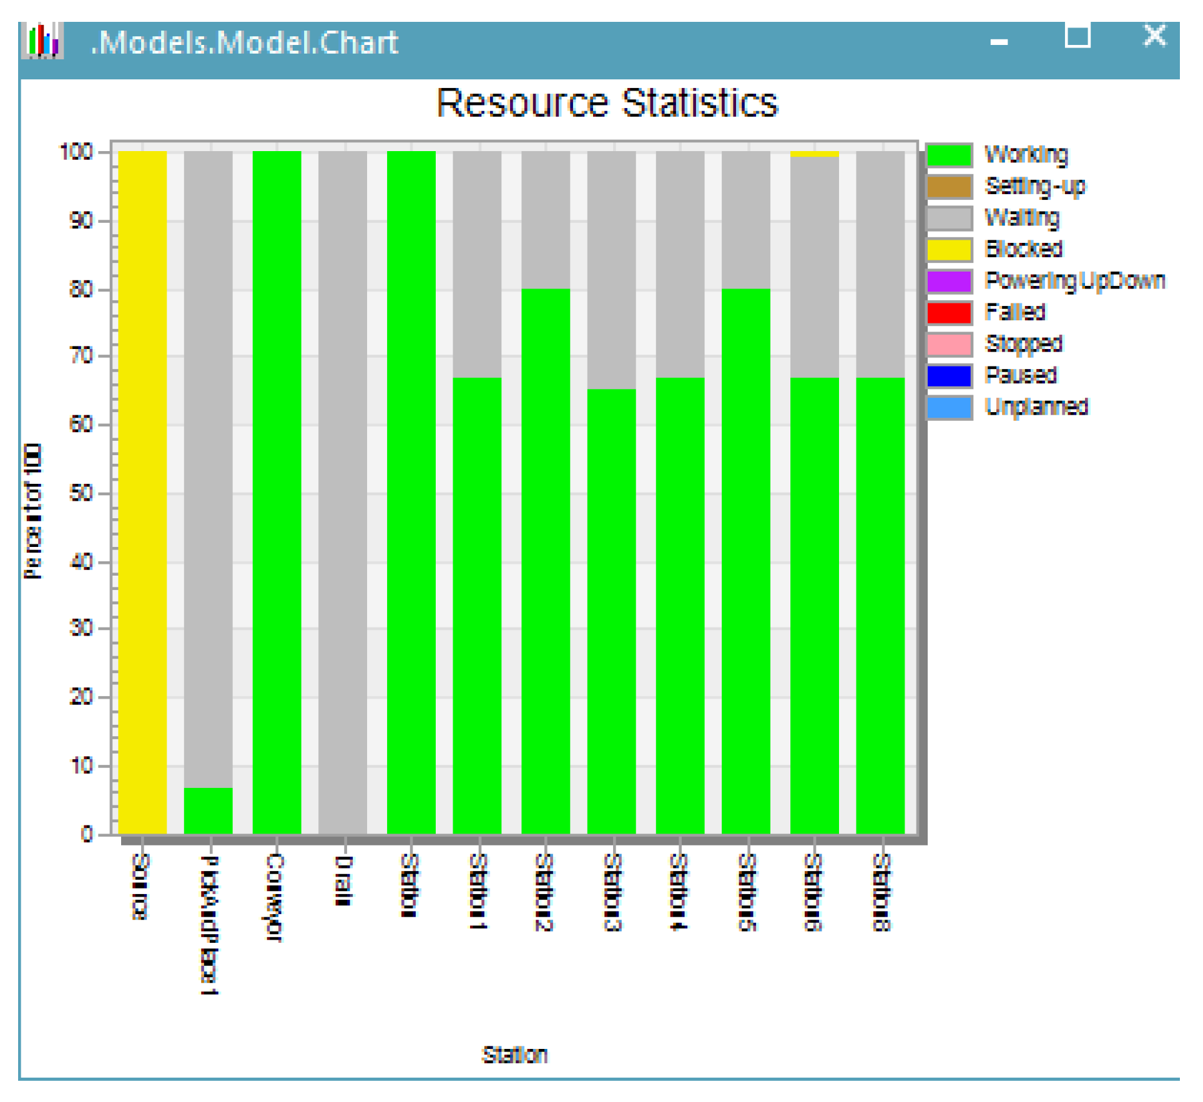Click the yellow Source bar
1203x1102 pixels.
142,491
